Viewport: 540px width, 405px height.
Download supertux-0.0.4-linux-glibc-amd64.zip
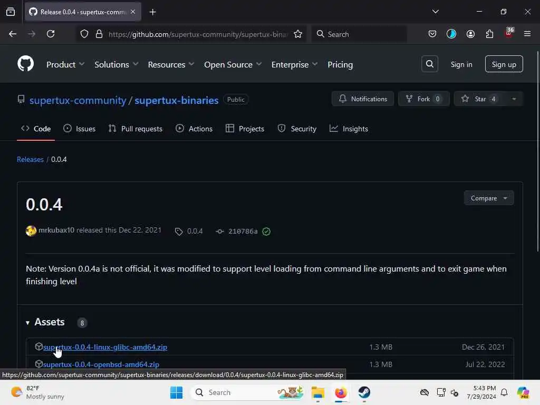click(105, 347)
